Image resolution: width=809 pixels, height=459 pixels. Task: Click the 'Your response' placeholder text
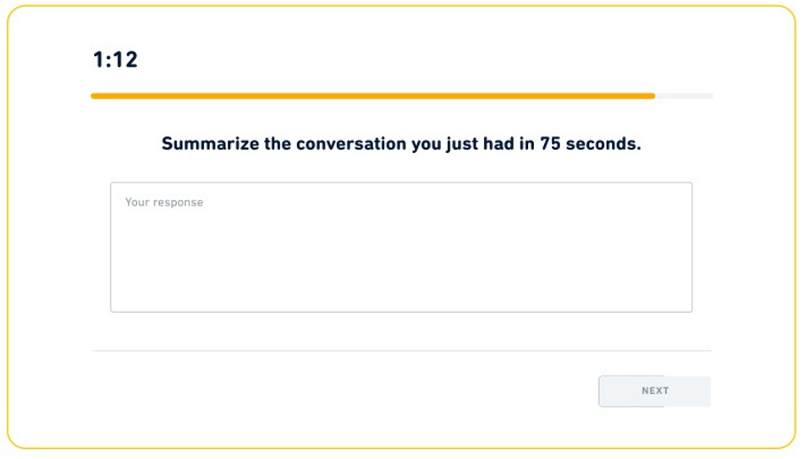click(164, 203)
